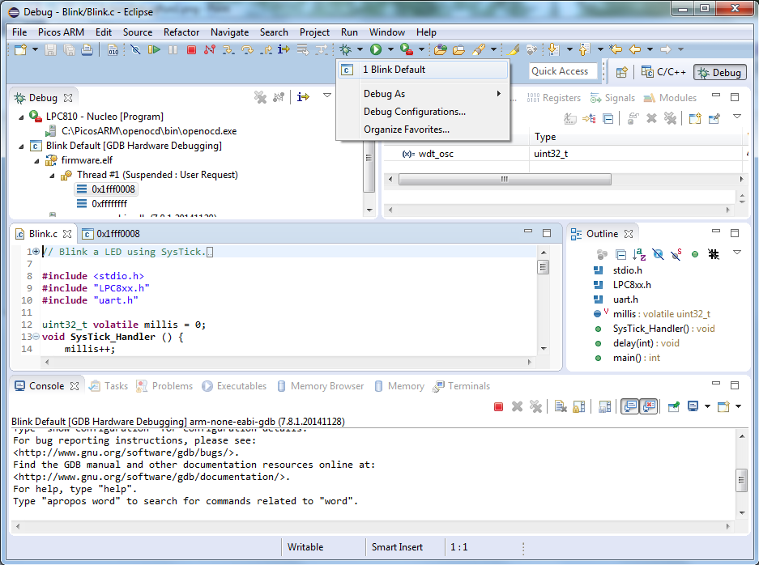This screenshot has height=565, width=759.
Task: Open the Display Selected Console dropdown arrow
Action: 707,407
